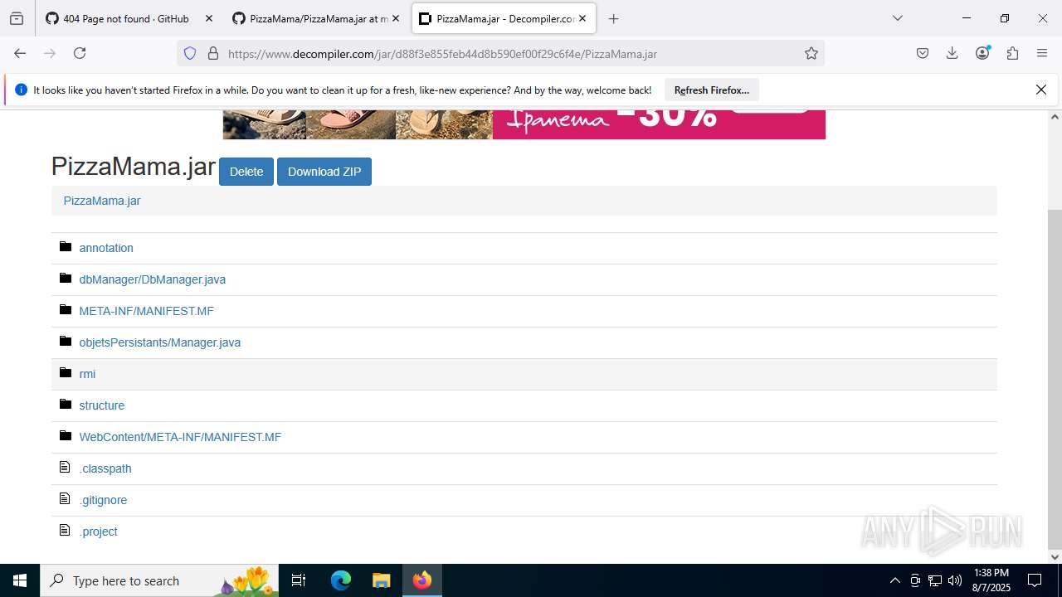The width and height of the screenshot is (1062, 597).
Task: Open the Save to Pocket icon
Action: coord(923,53)
